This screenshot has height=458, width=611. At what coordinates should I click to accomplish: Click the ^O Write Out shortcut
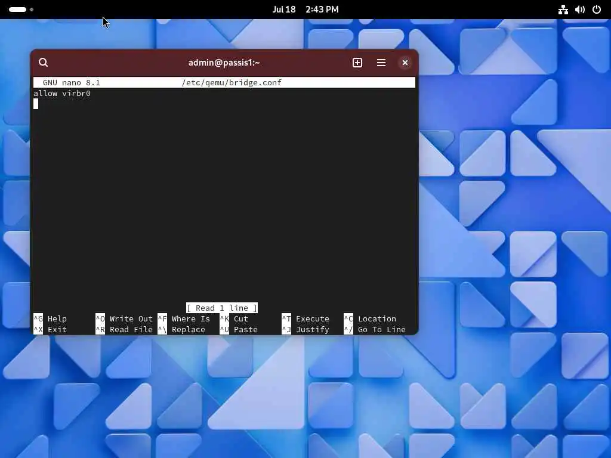[124, 318]
